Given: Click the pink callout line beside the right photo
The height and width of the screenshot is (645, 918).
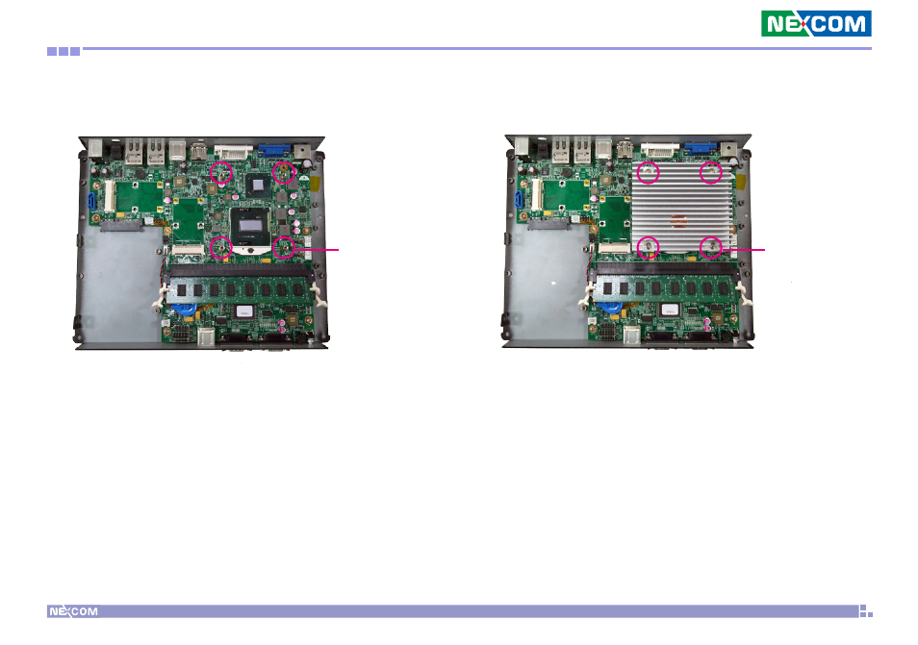Looking at the screenshot, I should 749,248.
